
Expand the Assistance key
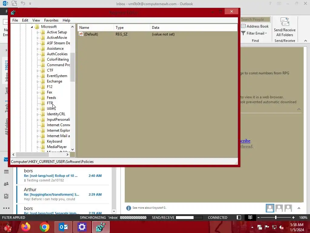38,49
